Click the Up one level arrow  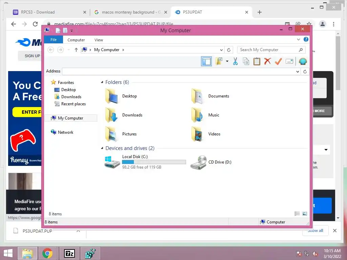point(76,50)
